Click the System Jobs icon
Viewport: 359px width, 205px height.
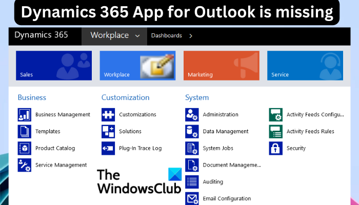[x=192, y=148]
